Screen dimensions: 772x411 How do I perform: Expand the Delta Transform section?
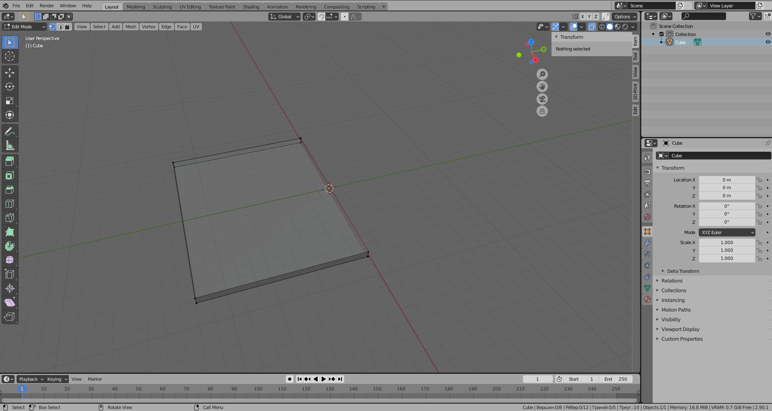point(683,271)
